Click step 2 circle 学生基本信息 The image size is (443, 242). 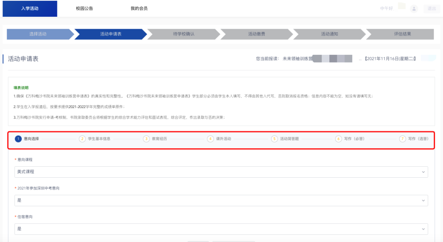click(82, 139)
